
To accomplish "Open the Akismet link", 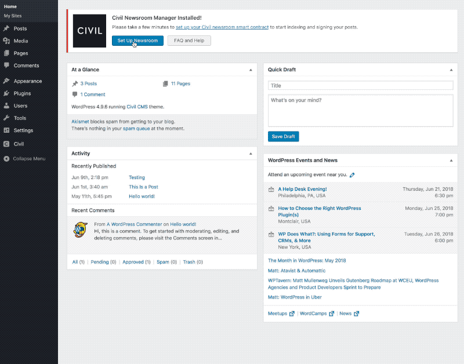I will click(x=80, y=122).
